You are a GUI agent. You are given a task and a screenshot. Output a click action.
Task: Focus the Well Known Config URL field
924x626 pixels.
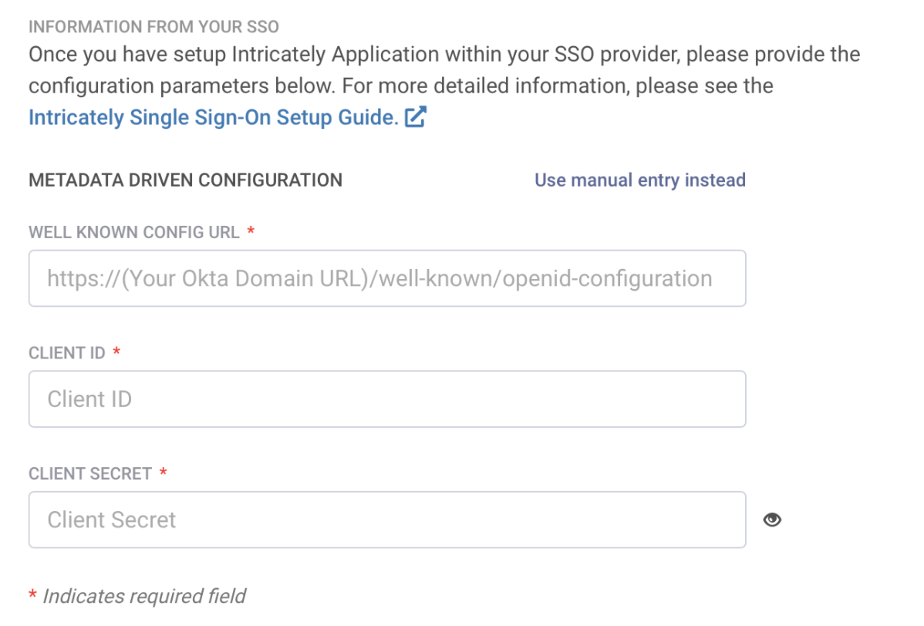(386, 278)
